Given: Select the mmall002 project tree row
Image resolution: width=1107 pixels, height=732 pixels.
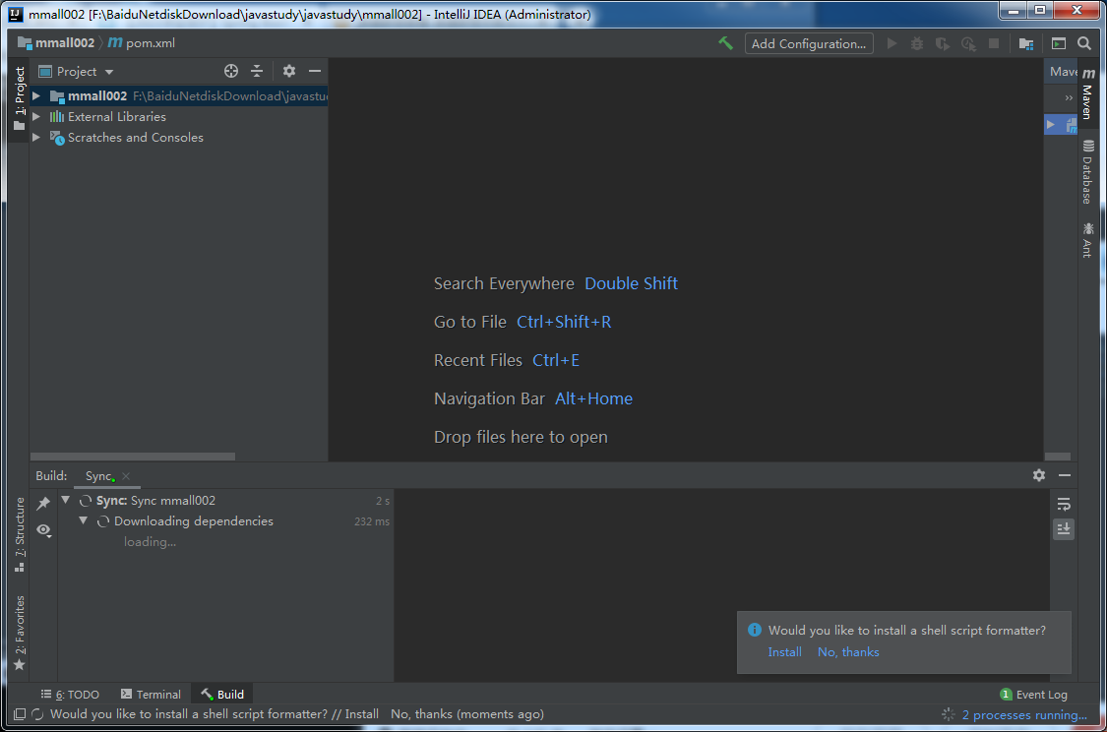Looking at the screenshot, I should click(179, 96).
